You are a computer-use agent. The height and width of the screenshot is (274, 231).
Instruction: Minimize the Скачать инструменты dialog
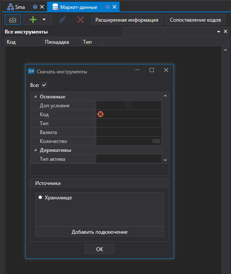(137, 70)
